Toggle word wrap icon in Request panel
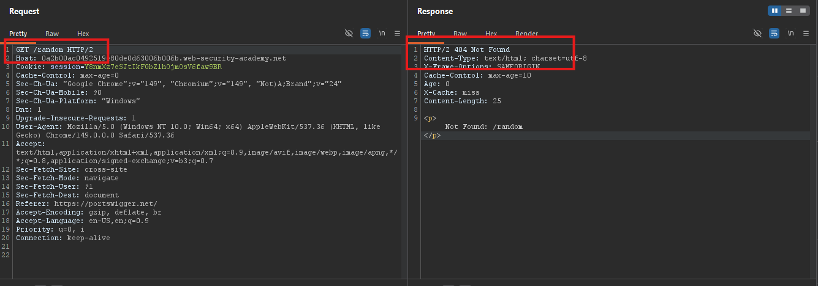The width and height of the screenshot is (818, 286). coord(365,33)
